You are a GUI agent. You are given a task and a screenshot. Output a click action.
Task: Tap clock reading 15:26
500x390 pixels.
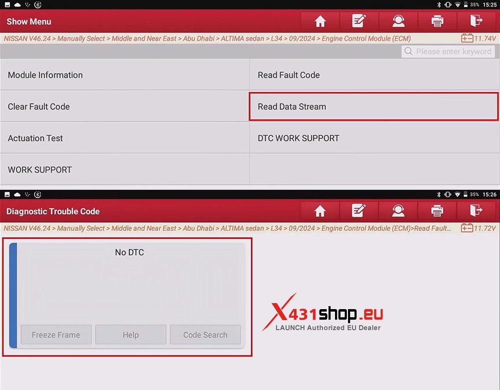pyautogui.click(x=489, y=195)
